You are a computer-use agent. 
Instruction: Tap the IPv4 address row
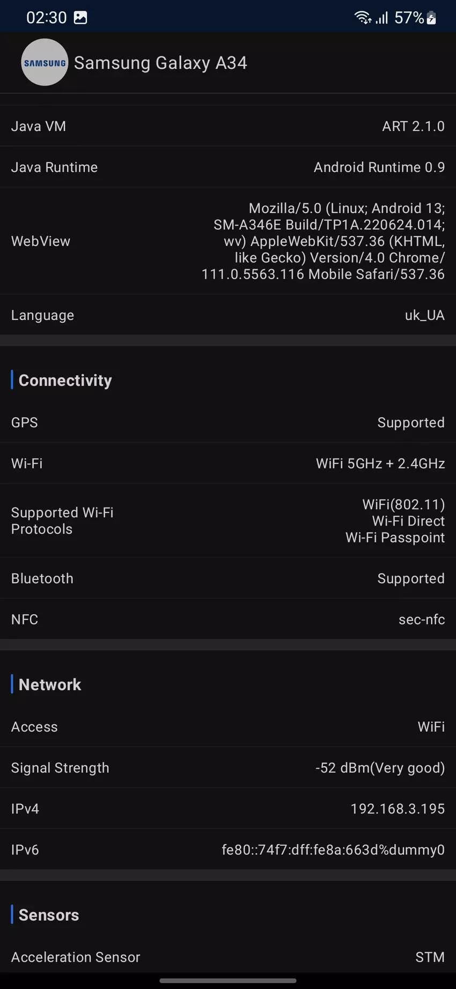pyautogui.click(x=228, y=809)
